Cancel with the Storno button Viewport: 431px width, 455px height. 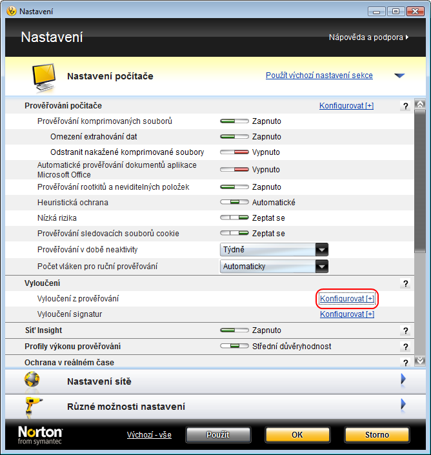tap(377, 435)
